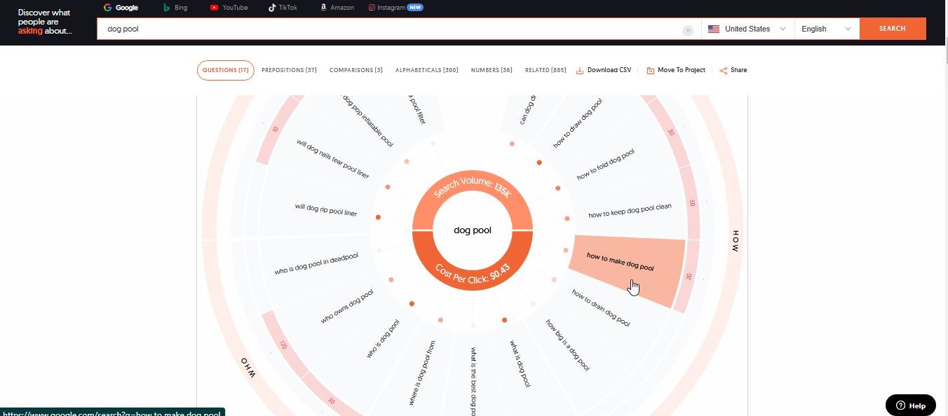Expand the English language dropdown
Viewport: 948px width, 416px height.
click(x=826, y=29)
